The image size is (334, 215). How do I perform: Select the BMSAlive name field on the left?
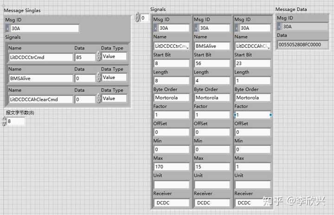coord(40,78)
